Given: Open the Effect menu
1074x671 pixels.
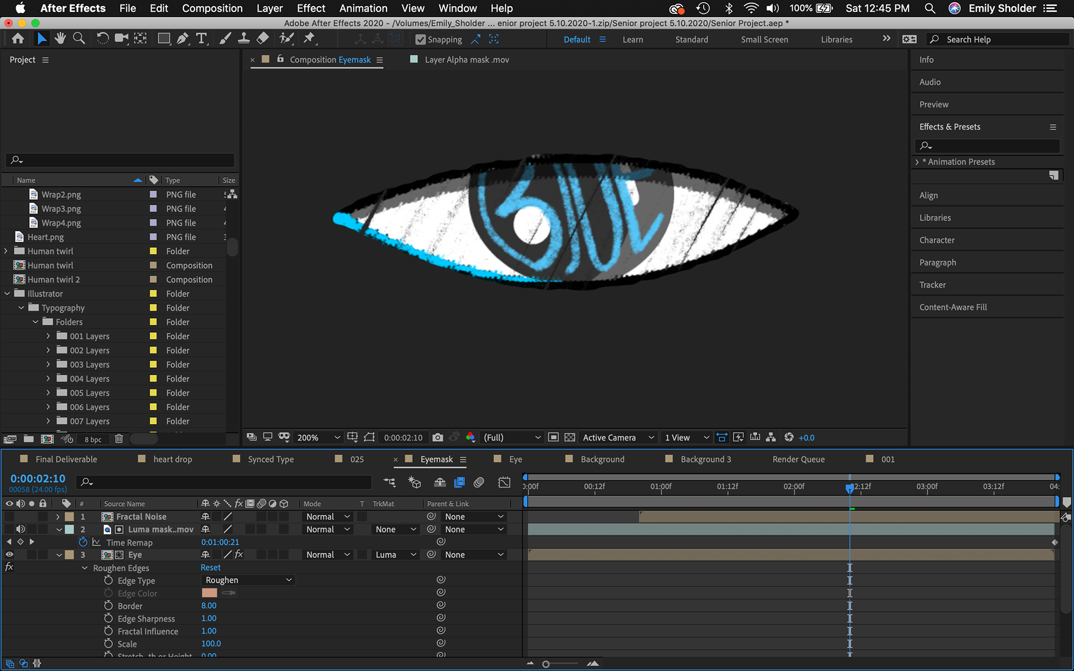Looking at the screenshot, I should [311, 8].
